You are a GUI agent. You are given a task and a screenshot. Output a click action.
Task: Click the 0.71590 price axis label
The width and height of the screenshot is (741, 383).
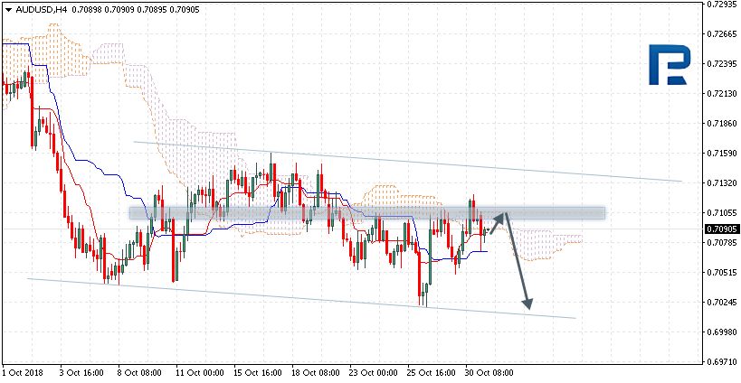(721, 154)
